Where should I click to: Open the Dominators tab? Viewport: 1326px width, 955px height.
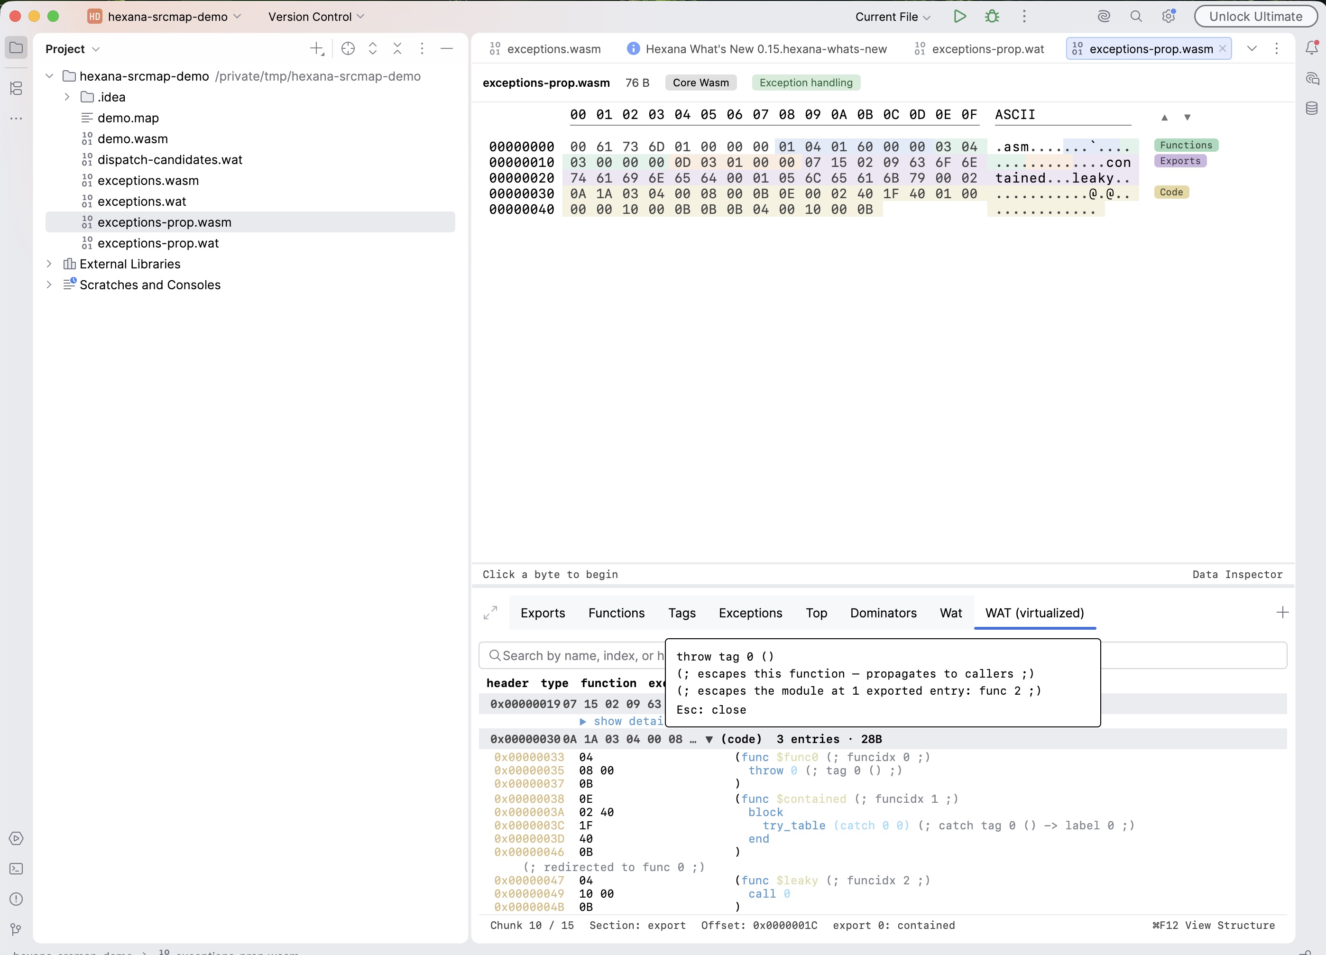point(883,613)
